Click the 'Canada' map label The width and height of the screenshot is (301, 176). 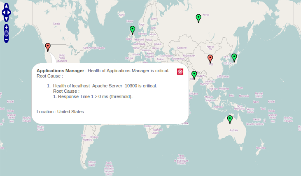click(x=57, y=23)
